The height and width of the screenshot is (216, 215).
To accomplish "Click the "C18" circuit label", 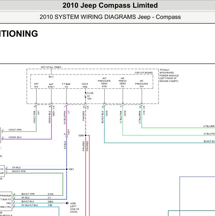I will click(x=144, y=113).
